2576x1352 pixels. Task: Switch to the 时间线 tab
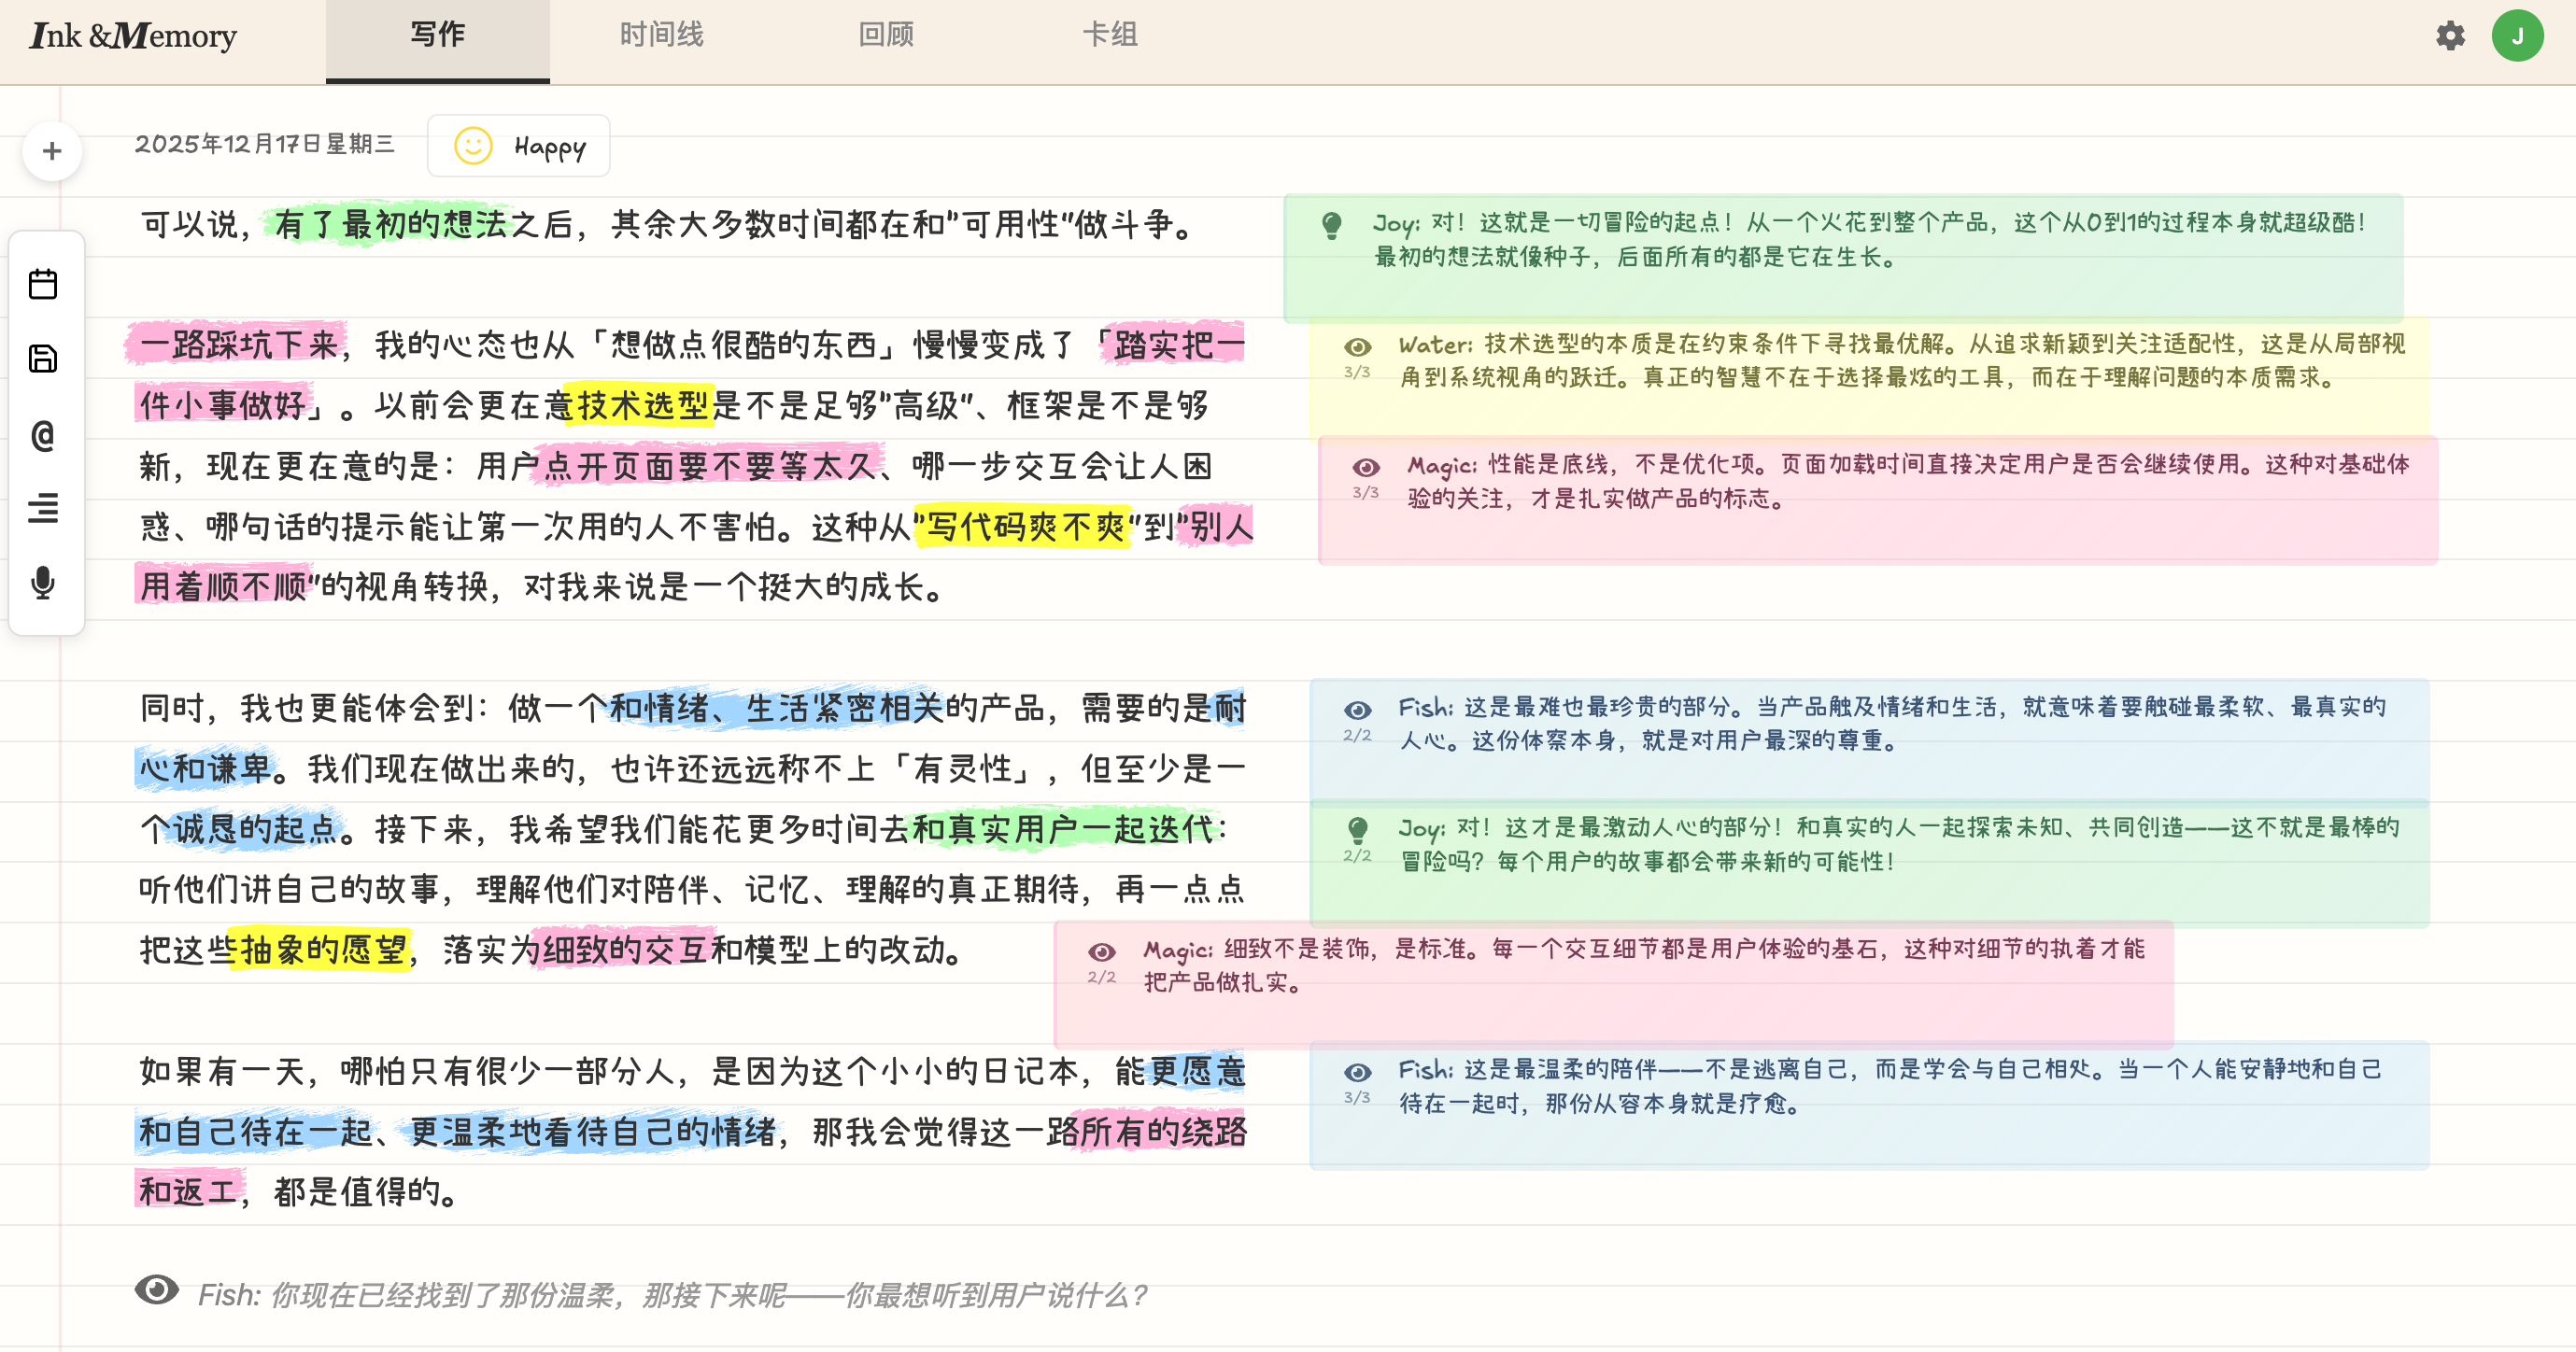point(661,35)
